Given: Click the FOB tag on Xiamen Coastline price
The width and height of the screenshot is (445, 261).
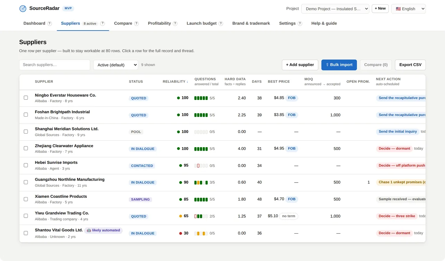Looking at the screenshot, I should point(292,199).
